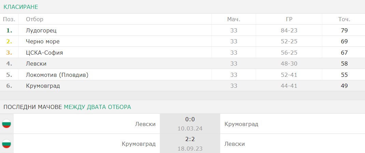Image resolution: width=365 pixels, height=153 pixels.
Task: Open the 0:0 match score from 10.03.24
Action: point(190,120)
